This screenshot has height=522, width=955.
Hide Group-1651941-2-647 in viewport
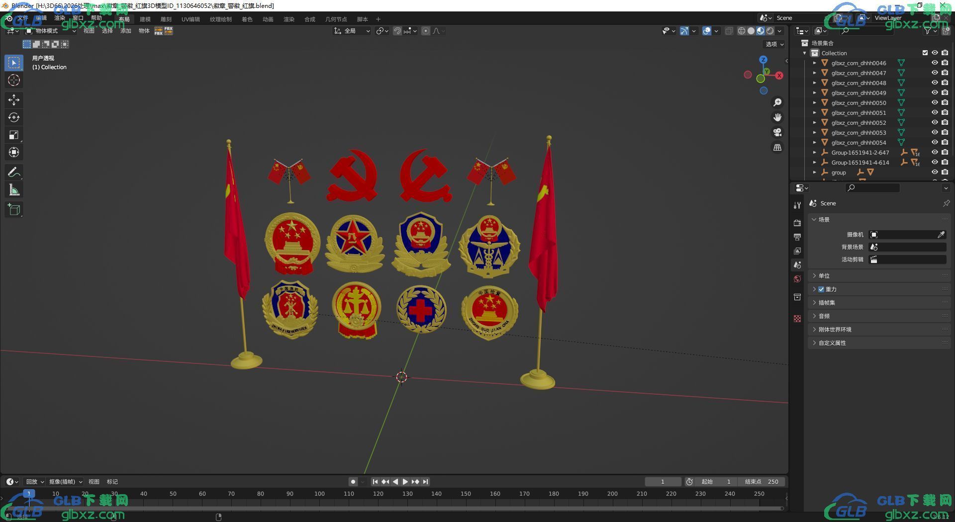click(935, 153)
